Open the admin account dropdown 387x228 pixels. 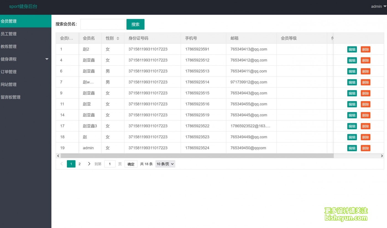click(x=378, y=6)
